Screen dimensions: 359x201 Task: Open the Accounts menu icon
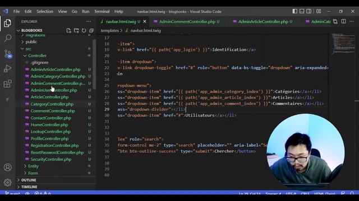(7, 167)
